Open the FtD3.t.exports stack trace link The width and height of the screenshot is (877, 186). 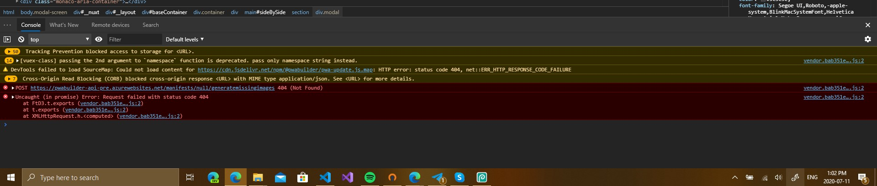pyautogui.click(x=111, y=103)
